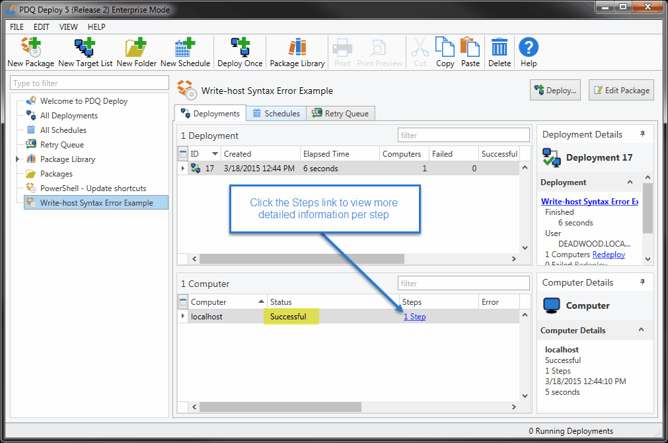Pin the Computer Details panel
The height and width of the screenshot is (443, 668).
642,282
